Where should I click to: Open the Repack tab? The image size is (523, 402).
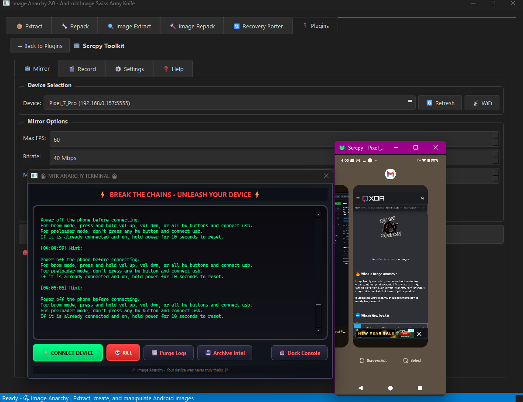(75, 26)
